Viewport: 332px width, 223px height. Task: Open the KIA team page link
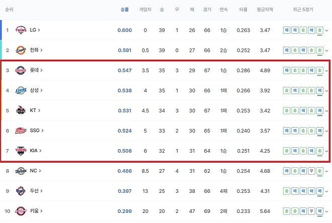click(36, 151)
